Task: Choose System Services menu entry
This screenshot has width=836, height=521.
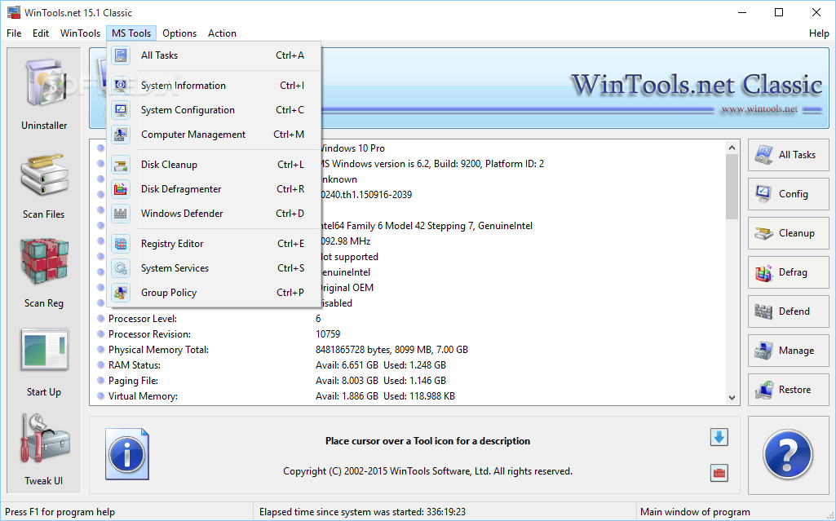Action: 215,268
